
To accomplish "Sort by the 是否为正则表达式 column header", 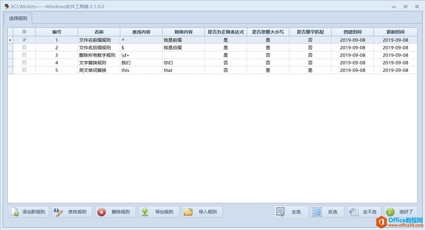I will pos(226,32).
